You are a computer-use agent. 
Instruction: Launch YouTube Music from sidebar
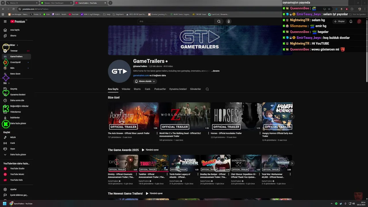coord(16,174)
